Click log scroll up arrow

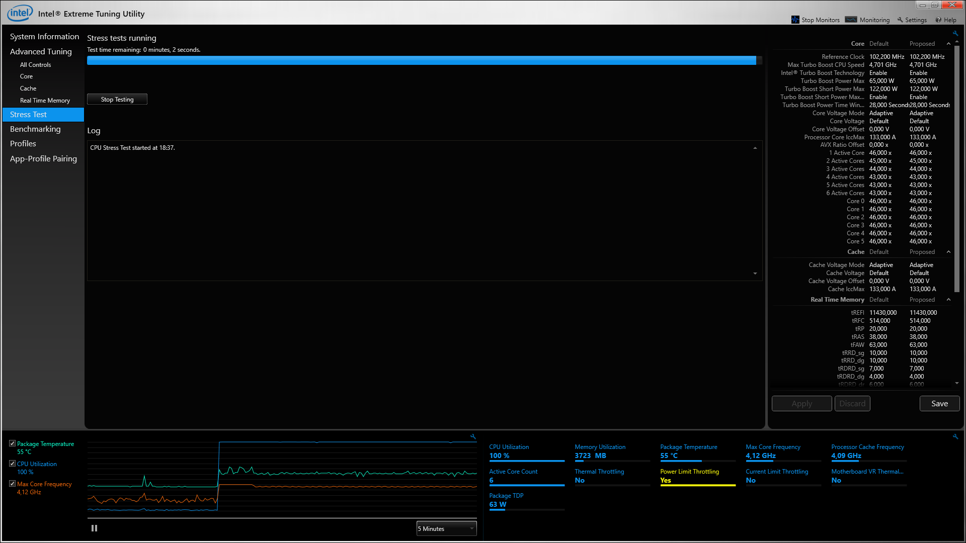[755, 148]
